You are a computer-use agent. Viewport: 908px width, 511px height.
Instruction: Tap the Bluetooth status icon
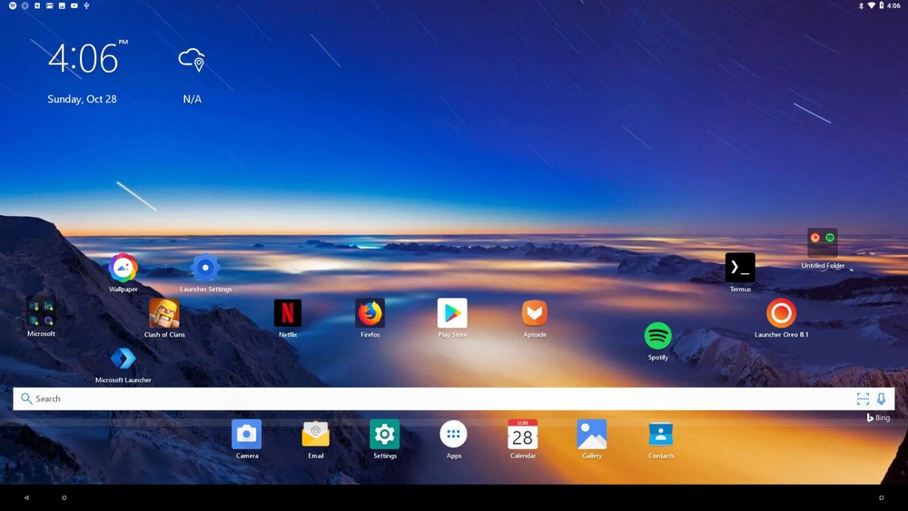(x=861, y=5)
